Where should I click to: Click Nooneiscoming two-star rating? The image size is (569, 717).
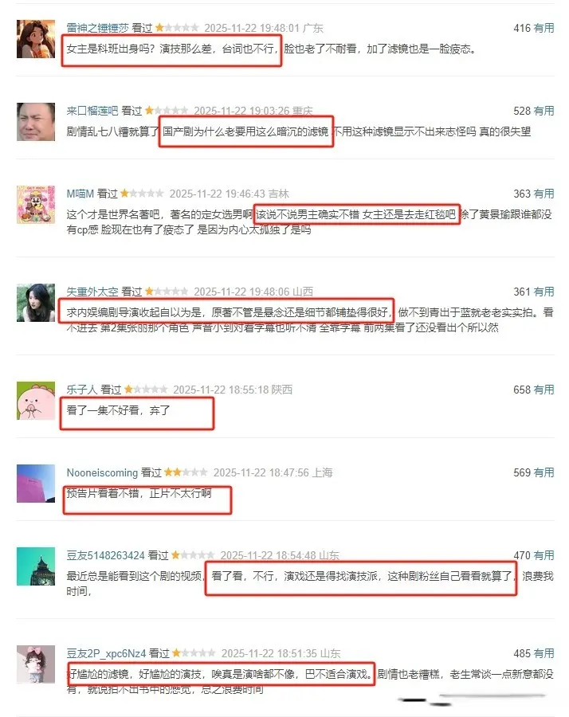(x=186, y=472)
